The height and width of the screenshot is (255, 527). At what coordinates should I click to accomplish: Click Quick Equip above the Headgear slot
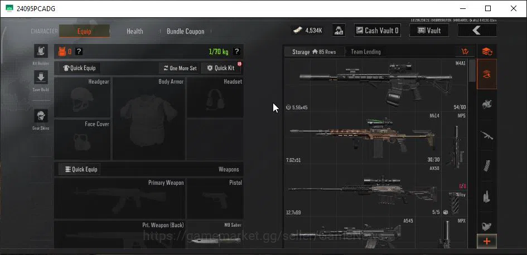(x=80, y=68)
